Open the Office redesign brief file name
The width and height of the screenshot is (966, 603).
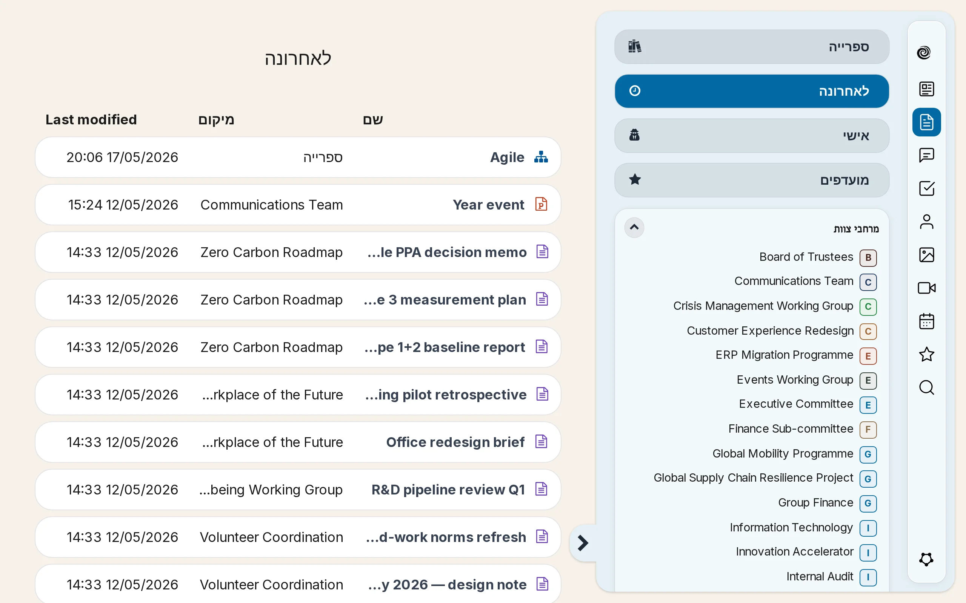455,442
